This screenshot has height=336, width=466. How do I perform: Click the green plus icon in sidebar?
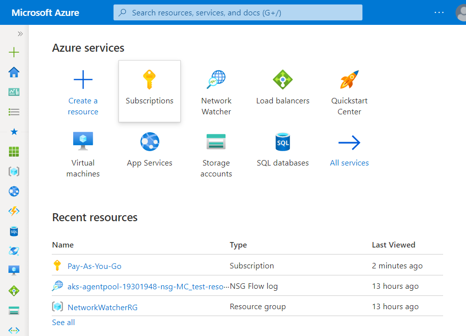tap(14, 52)
